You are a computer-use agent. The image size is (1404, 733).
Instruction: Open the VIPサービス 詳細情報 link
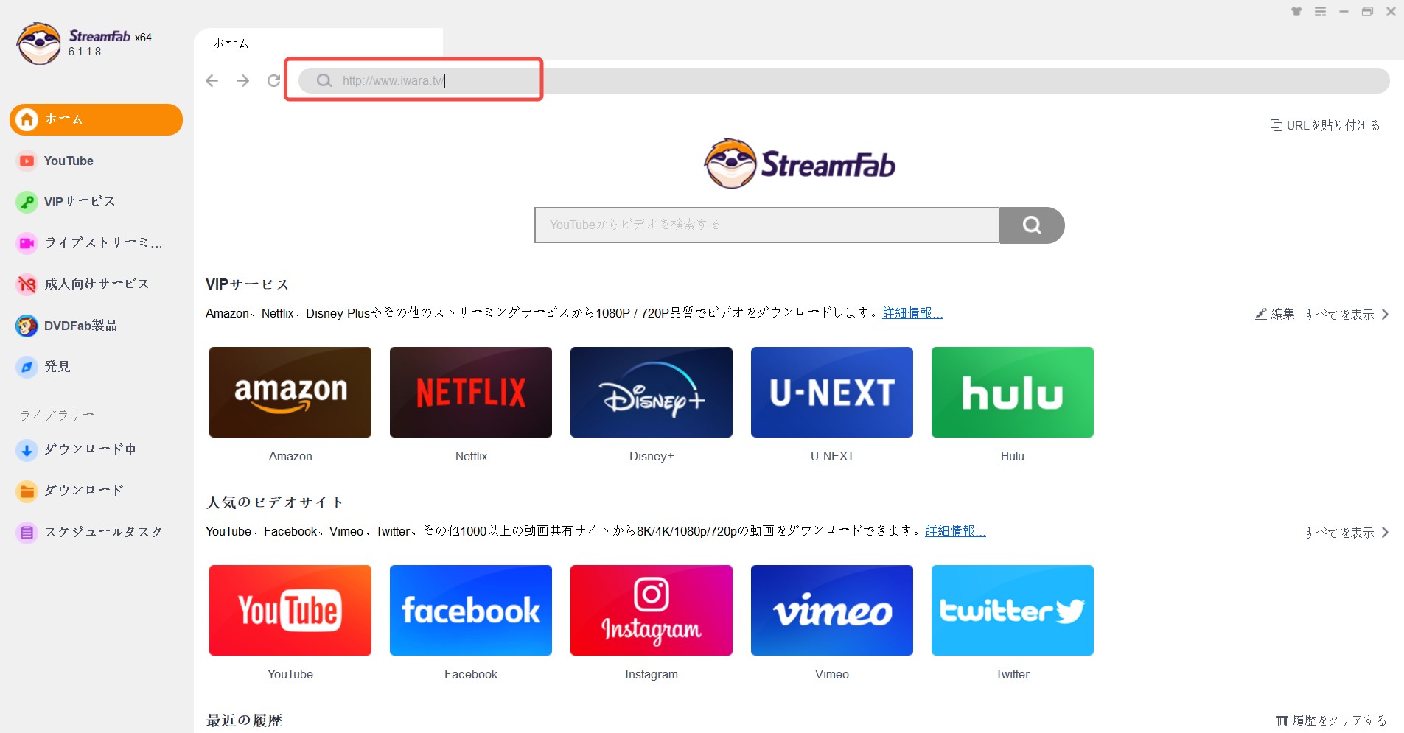(x=912, y=313)
